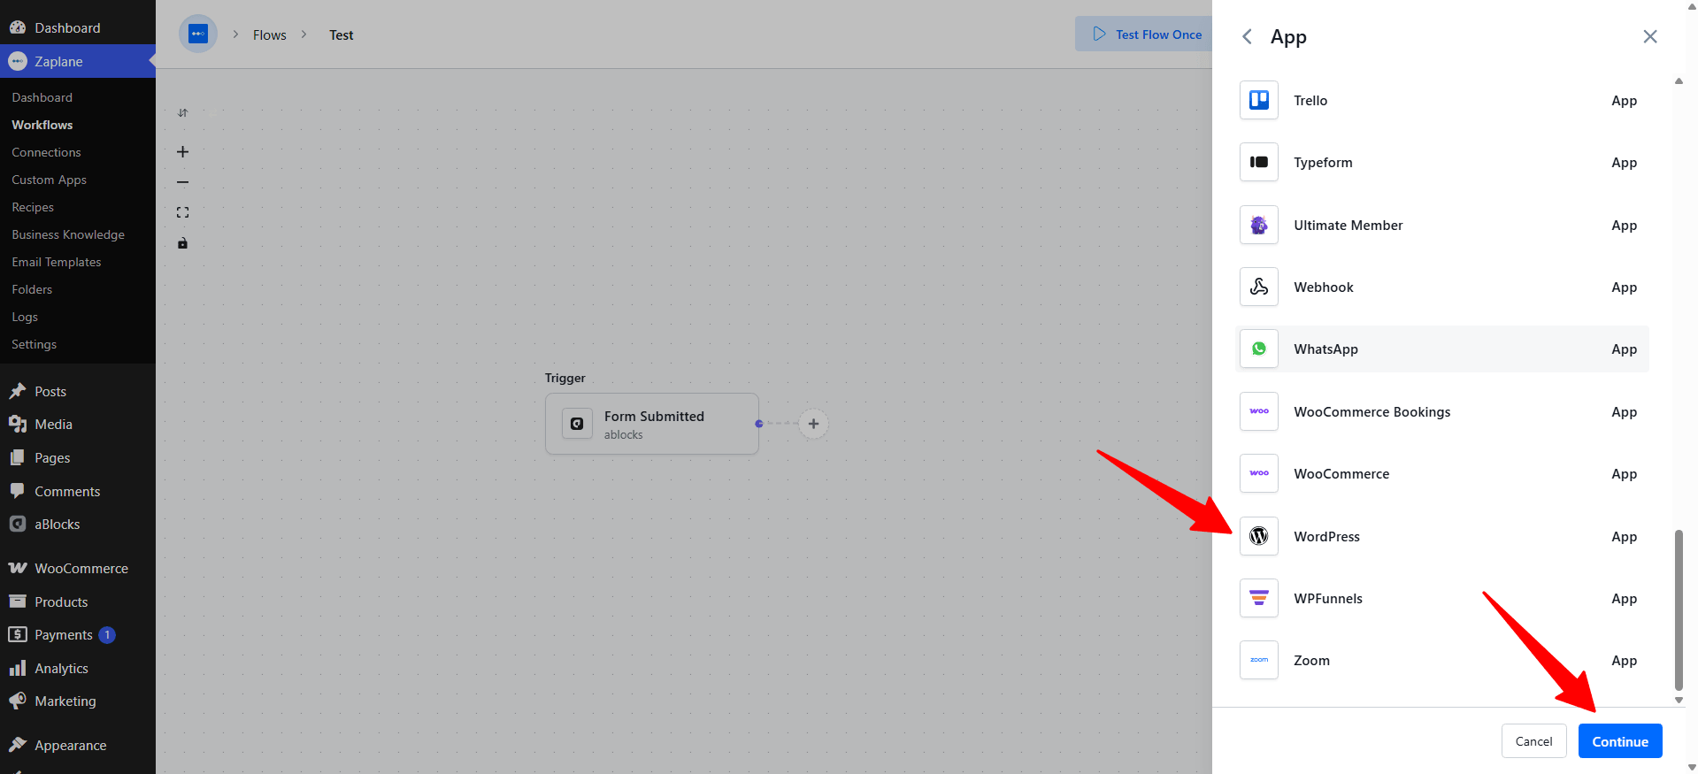Select the WooCommerce Bookings icon

(x=1258, y=411)
